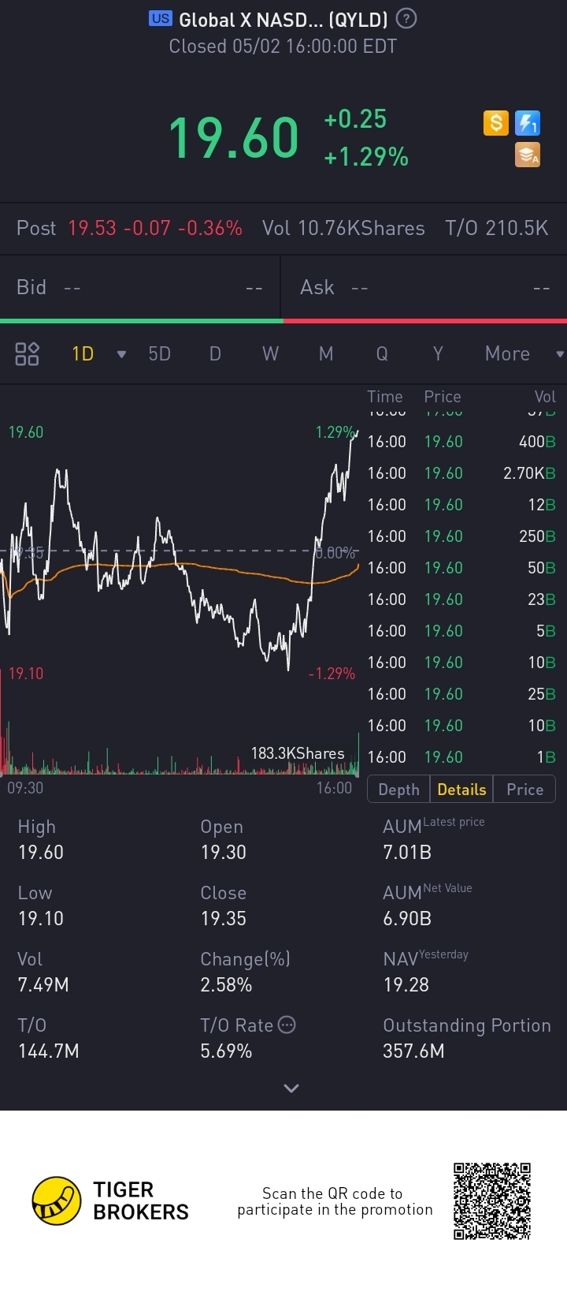Tap the question mark help icon beside QYLD
The image size is (567, 1292).
pyautogui.click(x=406, y=19)
